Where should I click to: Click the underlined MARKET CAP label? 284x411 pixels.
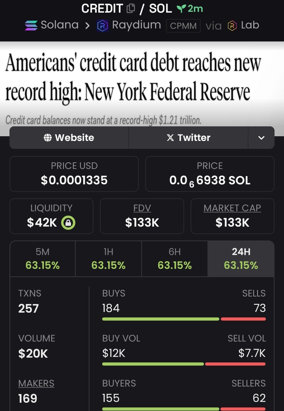232,208
